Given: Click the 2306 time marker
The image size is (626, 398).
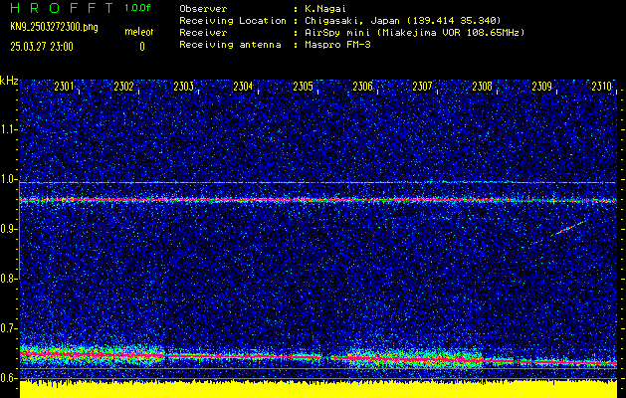Looking at the screenshot, I should click(x=363, y=87).
